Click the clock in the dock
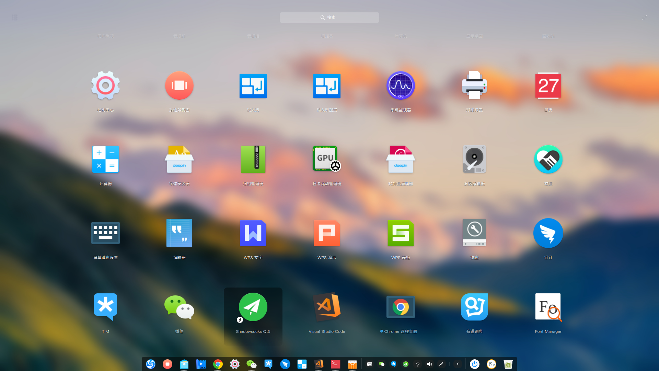The width and height of the screenshot is (659, 371). (492, 364)
